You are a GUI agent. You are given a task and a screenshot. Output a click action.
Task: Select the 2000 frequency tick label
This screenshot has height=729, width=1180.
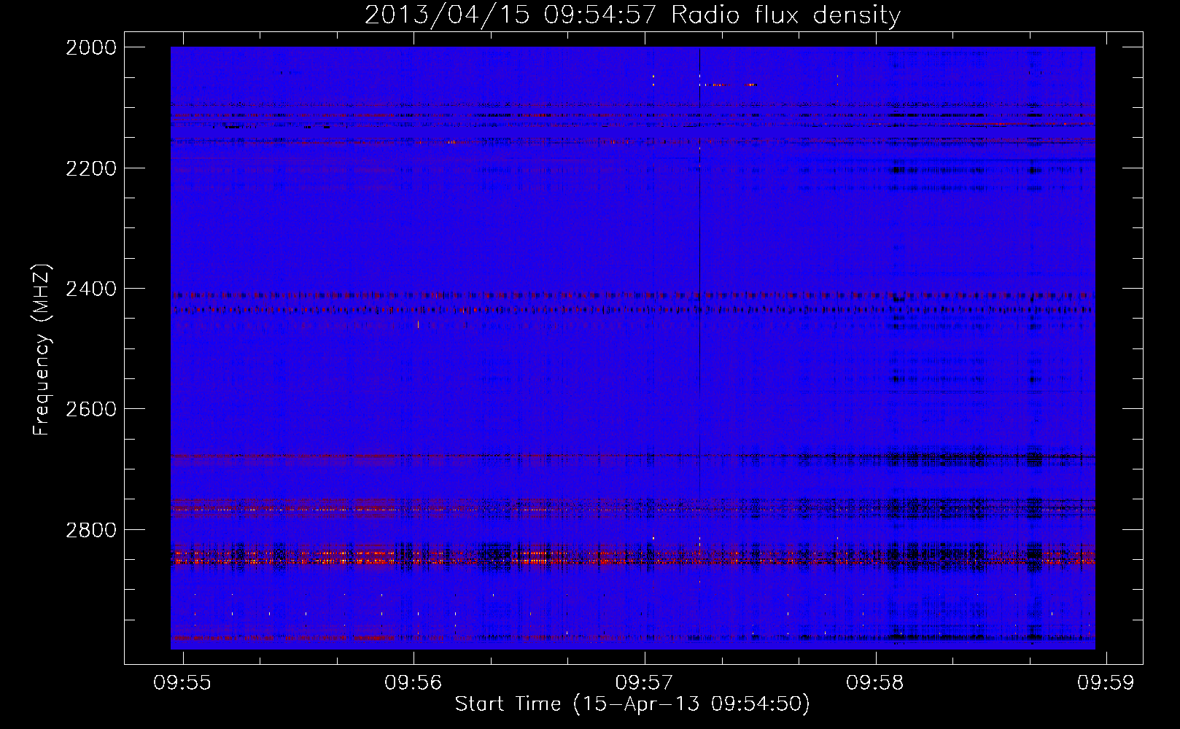pyautogui.click(x=91, y=47)
